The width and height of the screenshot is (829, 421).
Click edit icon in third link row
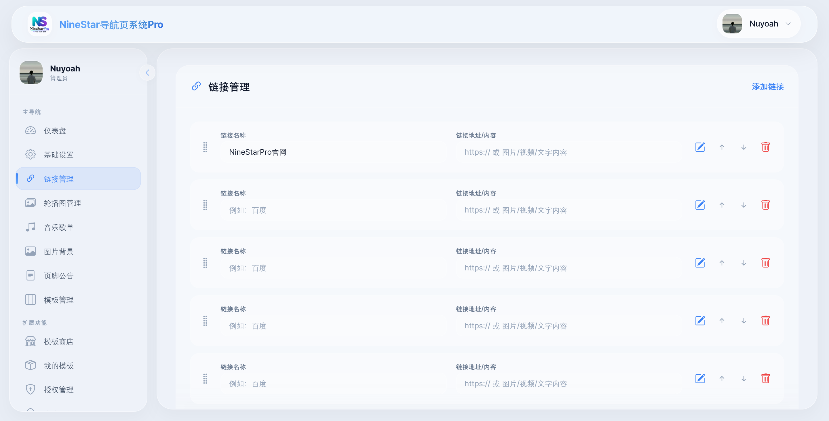[x=700, y=263]
